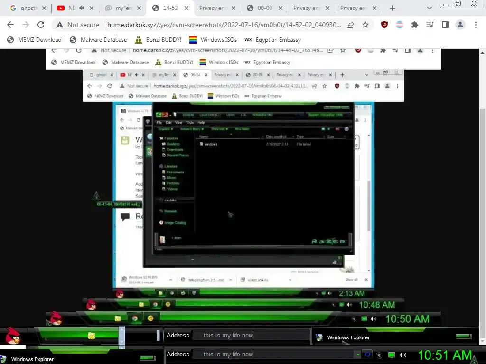Open Malware Database bookmark in outermost bookmarks bar
Image resolution: width=486 pixels, height=364 pixels.
(98, 40)
